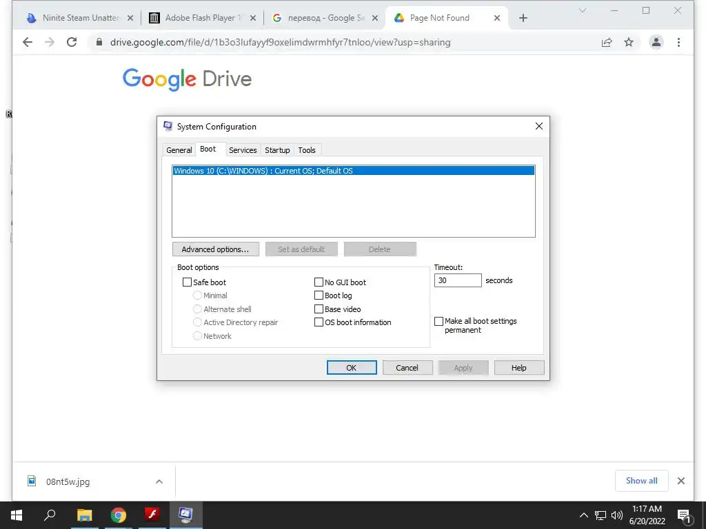Show hidden tray icons chevron
The width and height of the screenshot is (706, 529).
pos(583,515)
